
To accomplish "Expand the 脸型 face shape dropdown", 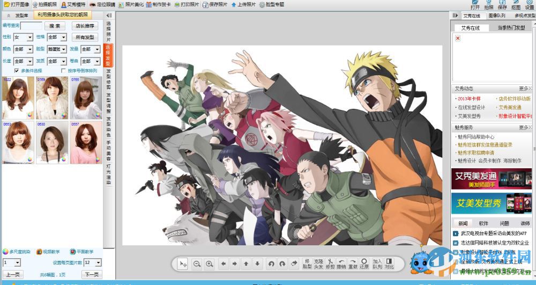I will click(63, 49).
